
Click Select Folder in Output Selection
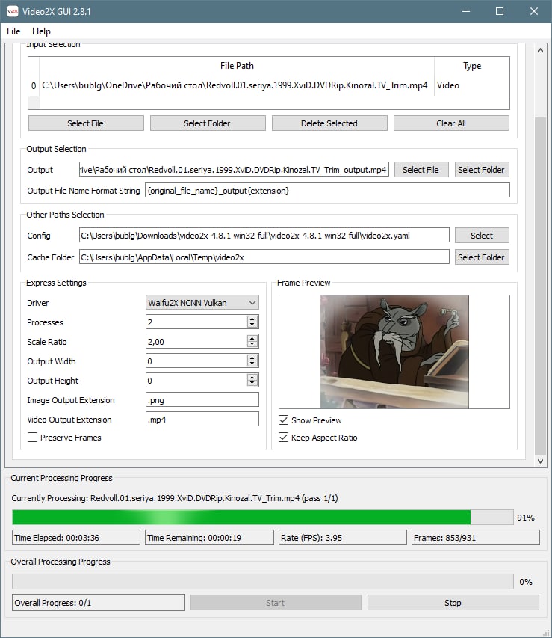(482, 170)
